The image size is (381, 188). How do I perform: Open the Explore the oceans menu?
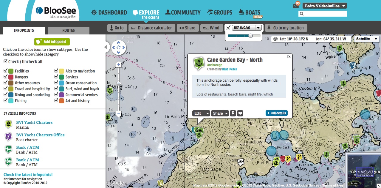pyautogui.click(x=146, y=14)
